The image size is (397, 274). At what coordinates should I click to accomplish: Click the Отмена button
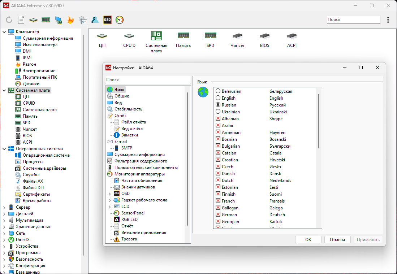click(337, 240)
